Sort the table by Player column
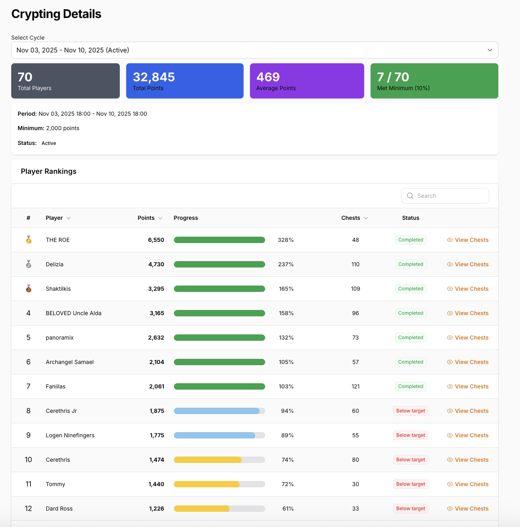 tap(58, 218)
